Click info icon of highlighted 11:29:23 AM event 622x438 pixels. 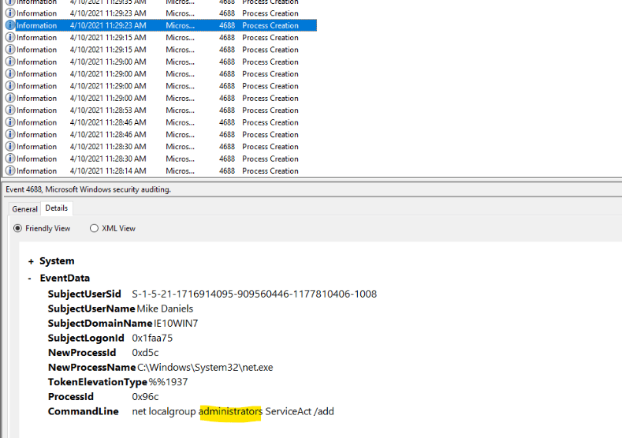click(x=10, y=25)
